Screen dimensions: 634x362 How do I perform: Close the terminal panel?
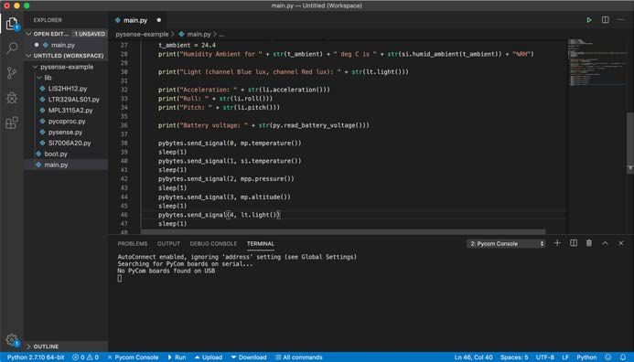[621, 243]
